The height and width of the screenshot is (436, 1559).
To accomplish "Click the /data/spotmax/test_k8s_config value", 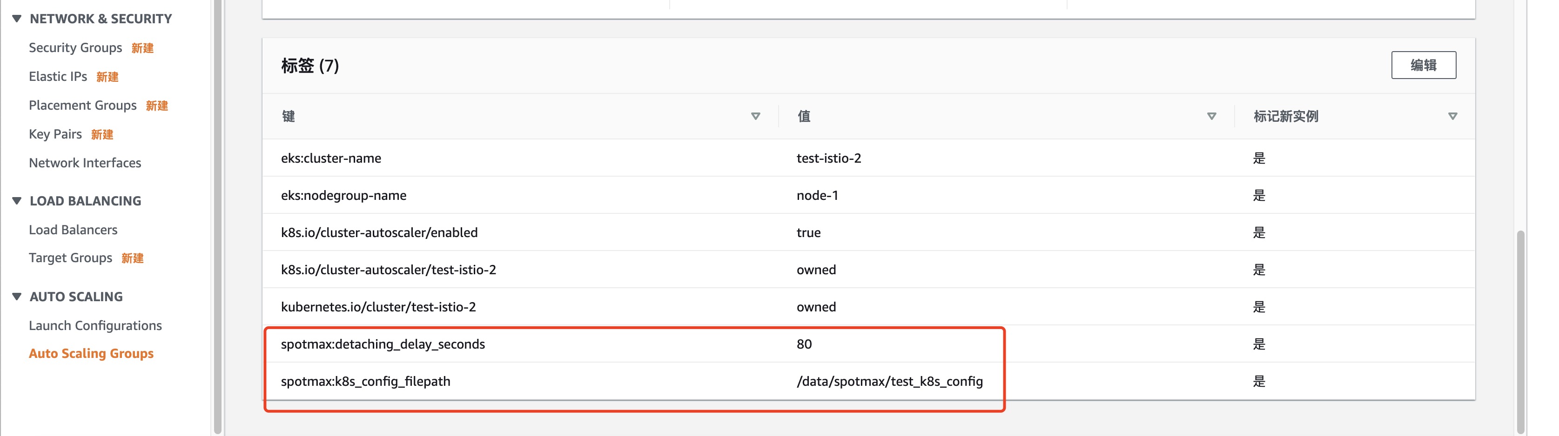I will (x=890, y=381).
